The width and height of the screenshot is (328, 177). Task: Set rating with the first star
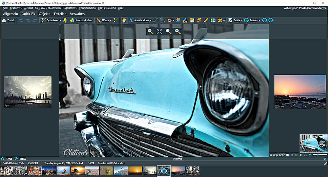point(271,154)
